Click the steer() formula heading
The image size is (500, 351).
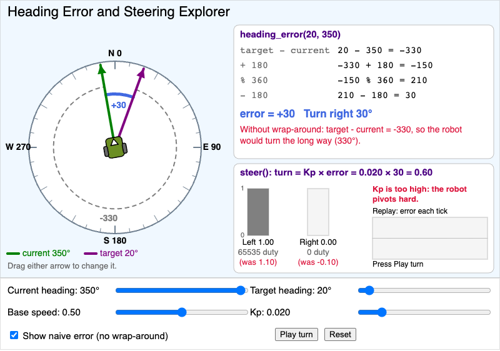[x=336, y=172]
